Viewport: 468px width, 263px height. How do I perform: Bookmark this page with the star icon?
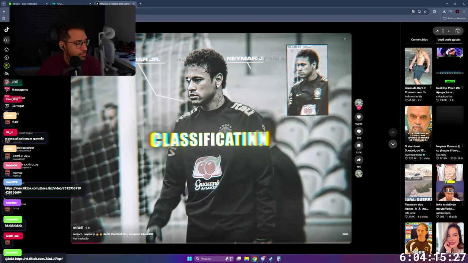[x=425, y=12]
